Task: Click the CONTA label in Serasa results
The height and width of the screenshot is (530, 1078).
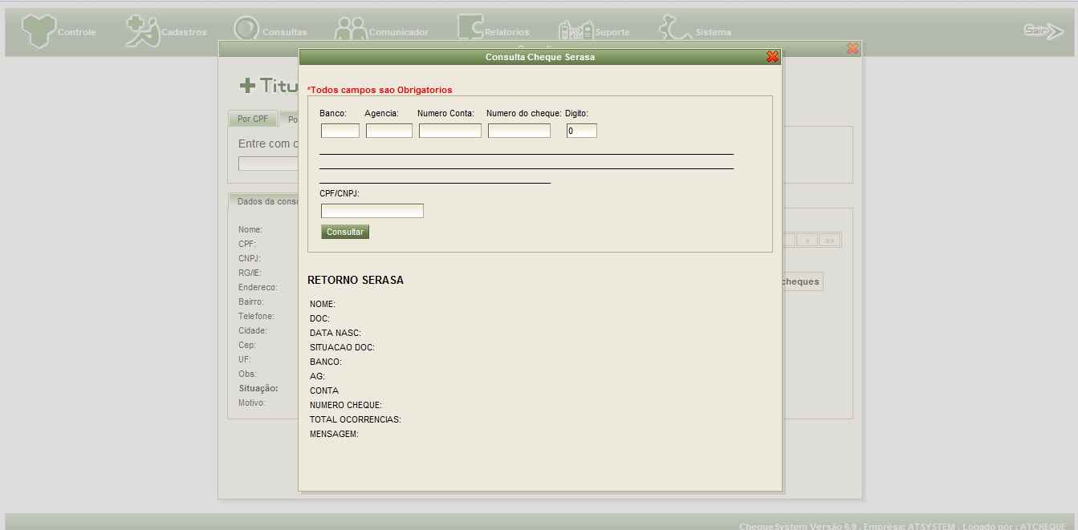Action: pos(324,390)
